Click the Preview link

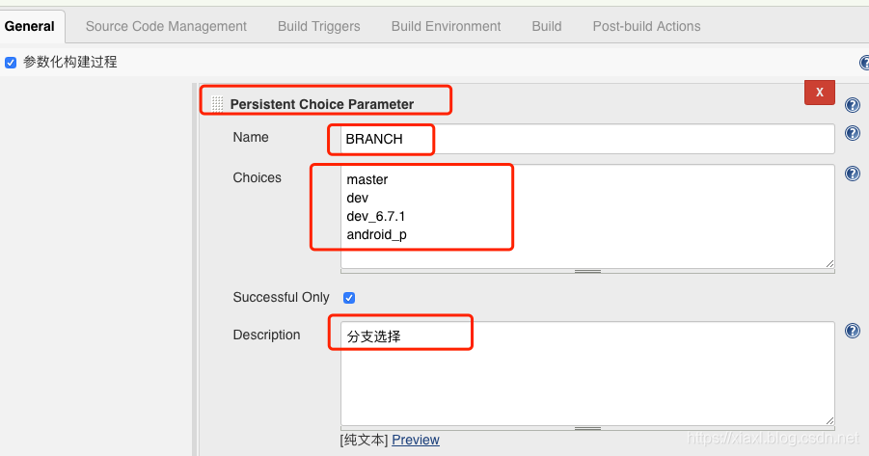point(415,440)
